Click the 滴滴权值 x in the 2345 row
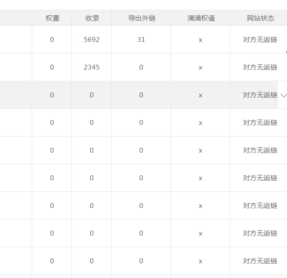The image size is (287, 278). point(200,67)
